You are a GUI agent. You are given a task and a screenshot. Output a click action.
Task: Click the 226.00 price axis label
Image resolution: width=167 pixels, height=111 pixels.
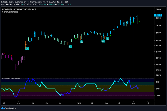point(158,41)
